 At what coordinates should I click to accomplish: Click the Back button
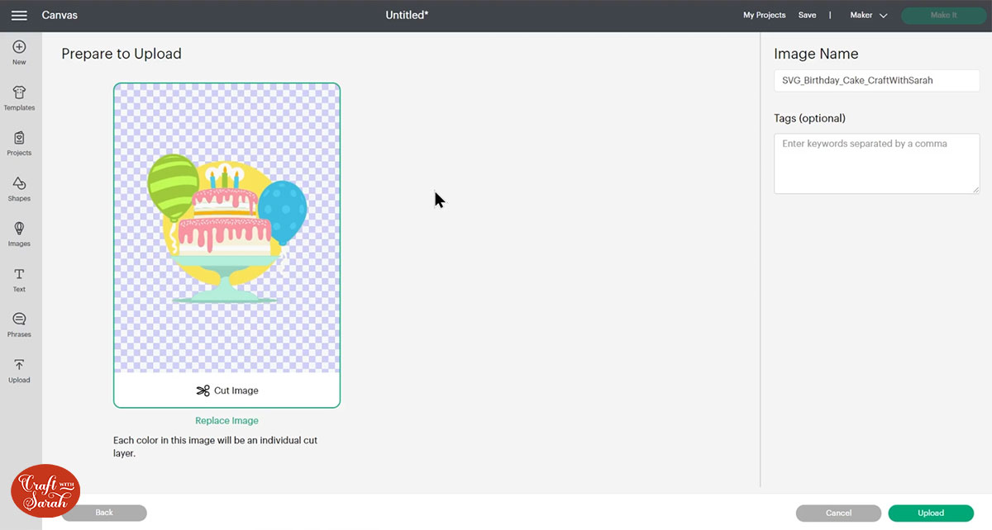pyautogui.click(x=104, y=513)
